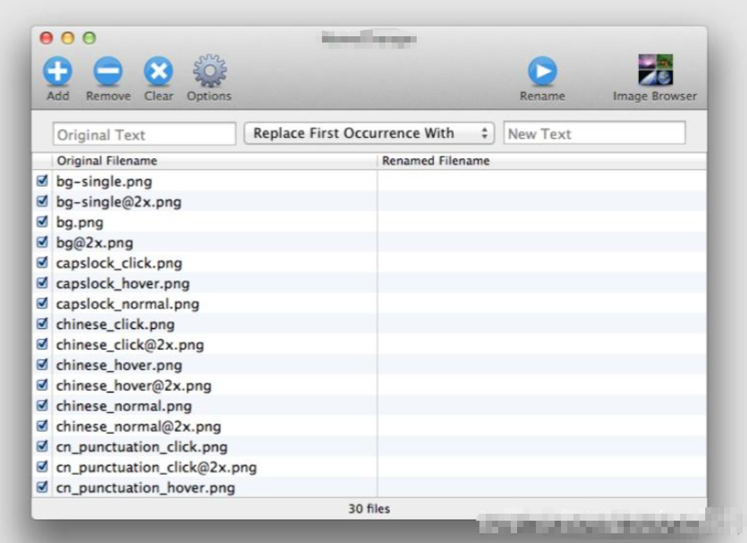Viewport: 747px width, 543px height.
Task: Disable the capslock_click.png checkbox
Action: click(42, 263)
